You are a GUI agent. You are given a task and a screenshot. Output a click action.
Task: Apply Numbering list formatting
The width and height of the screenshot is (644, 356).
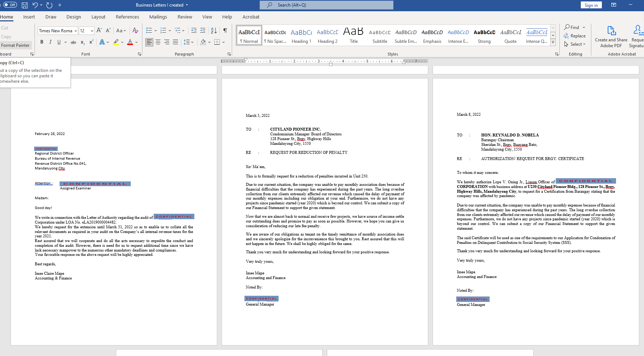coord(163,30)
